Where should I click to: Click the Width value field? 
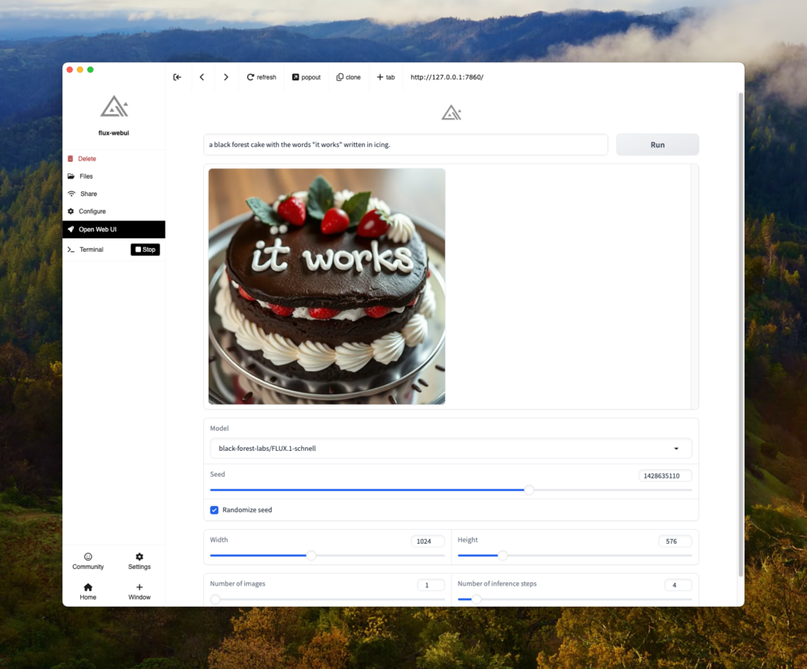tap(428, 541)
